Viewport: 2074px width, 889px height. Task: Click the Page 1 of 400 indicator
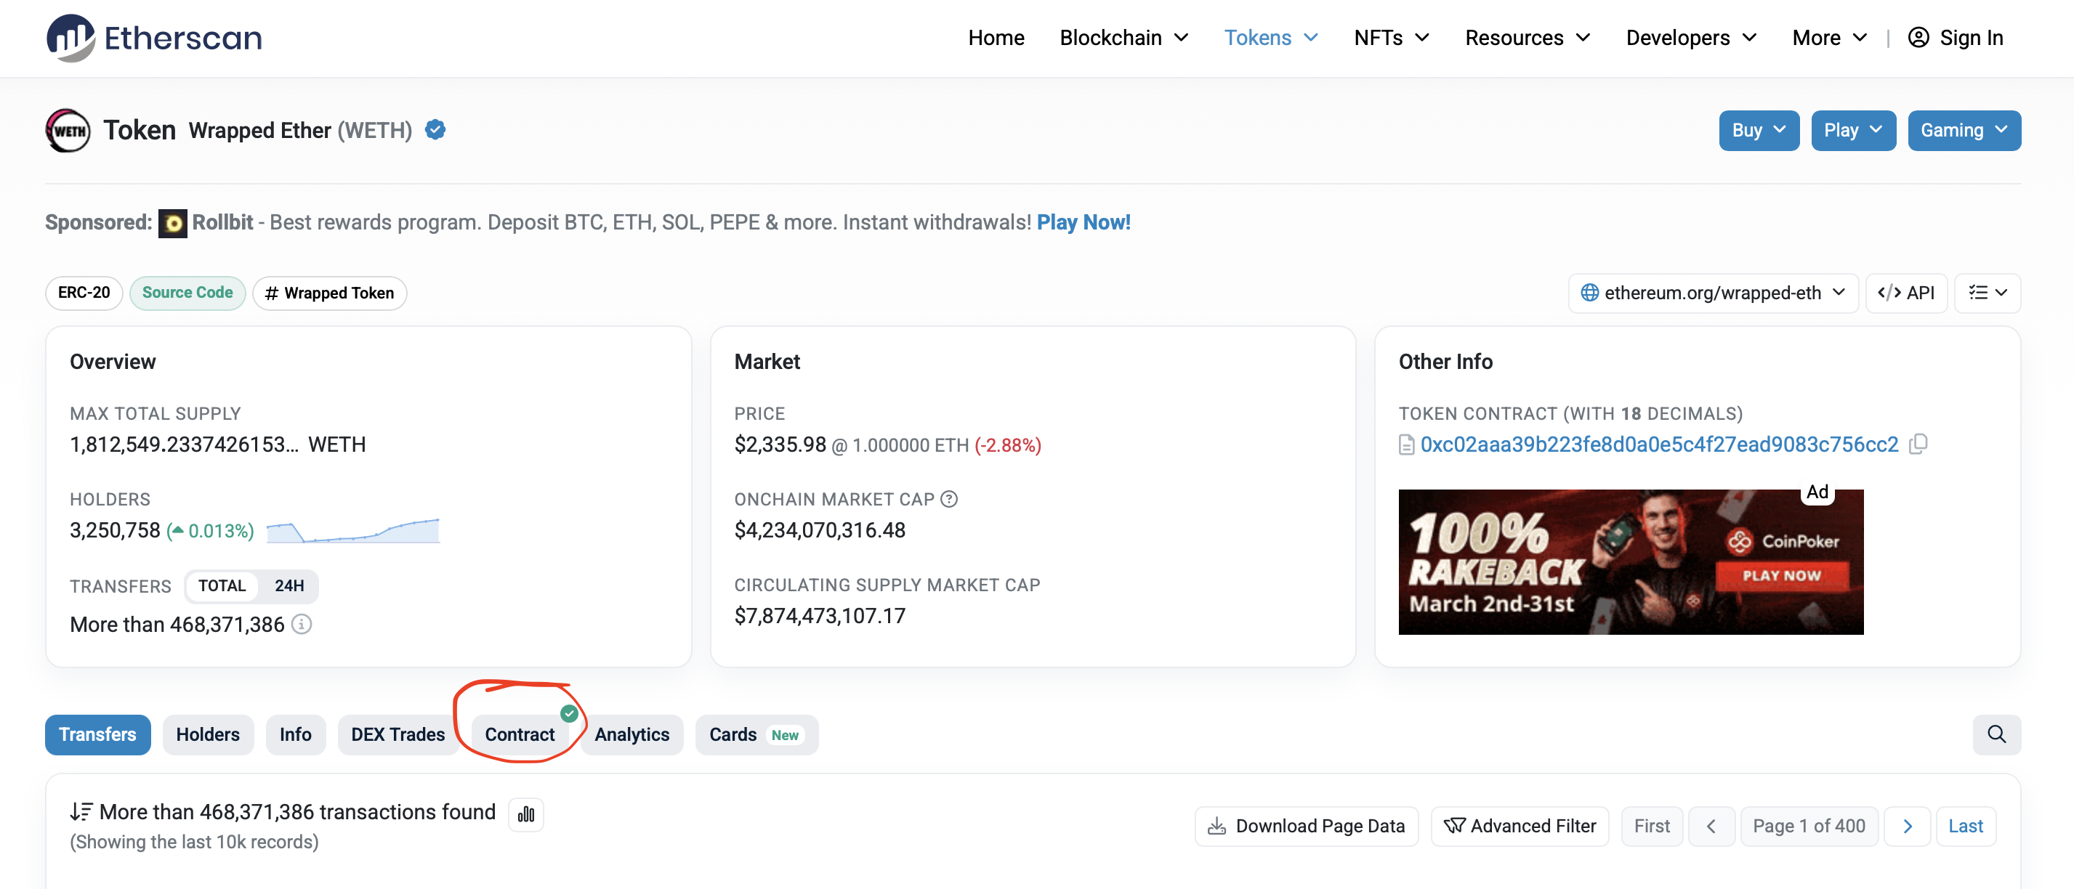click(1808, 827)
